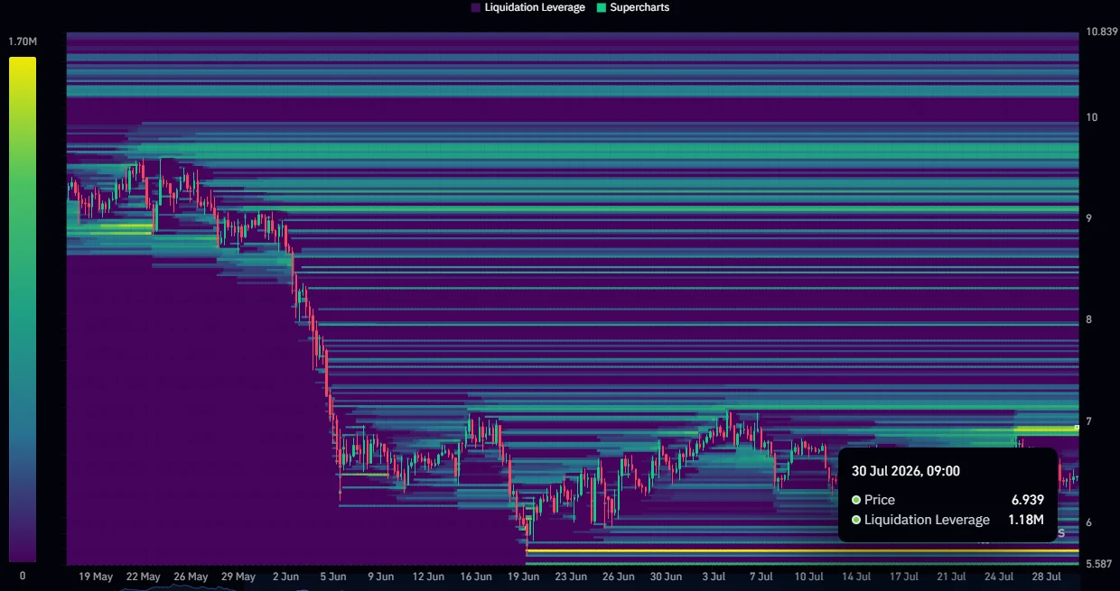The image size is (1120, 591).
Task: Click the 5 Jun date label
Action: tap(333, 576)
